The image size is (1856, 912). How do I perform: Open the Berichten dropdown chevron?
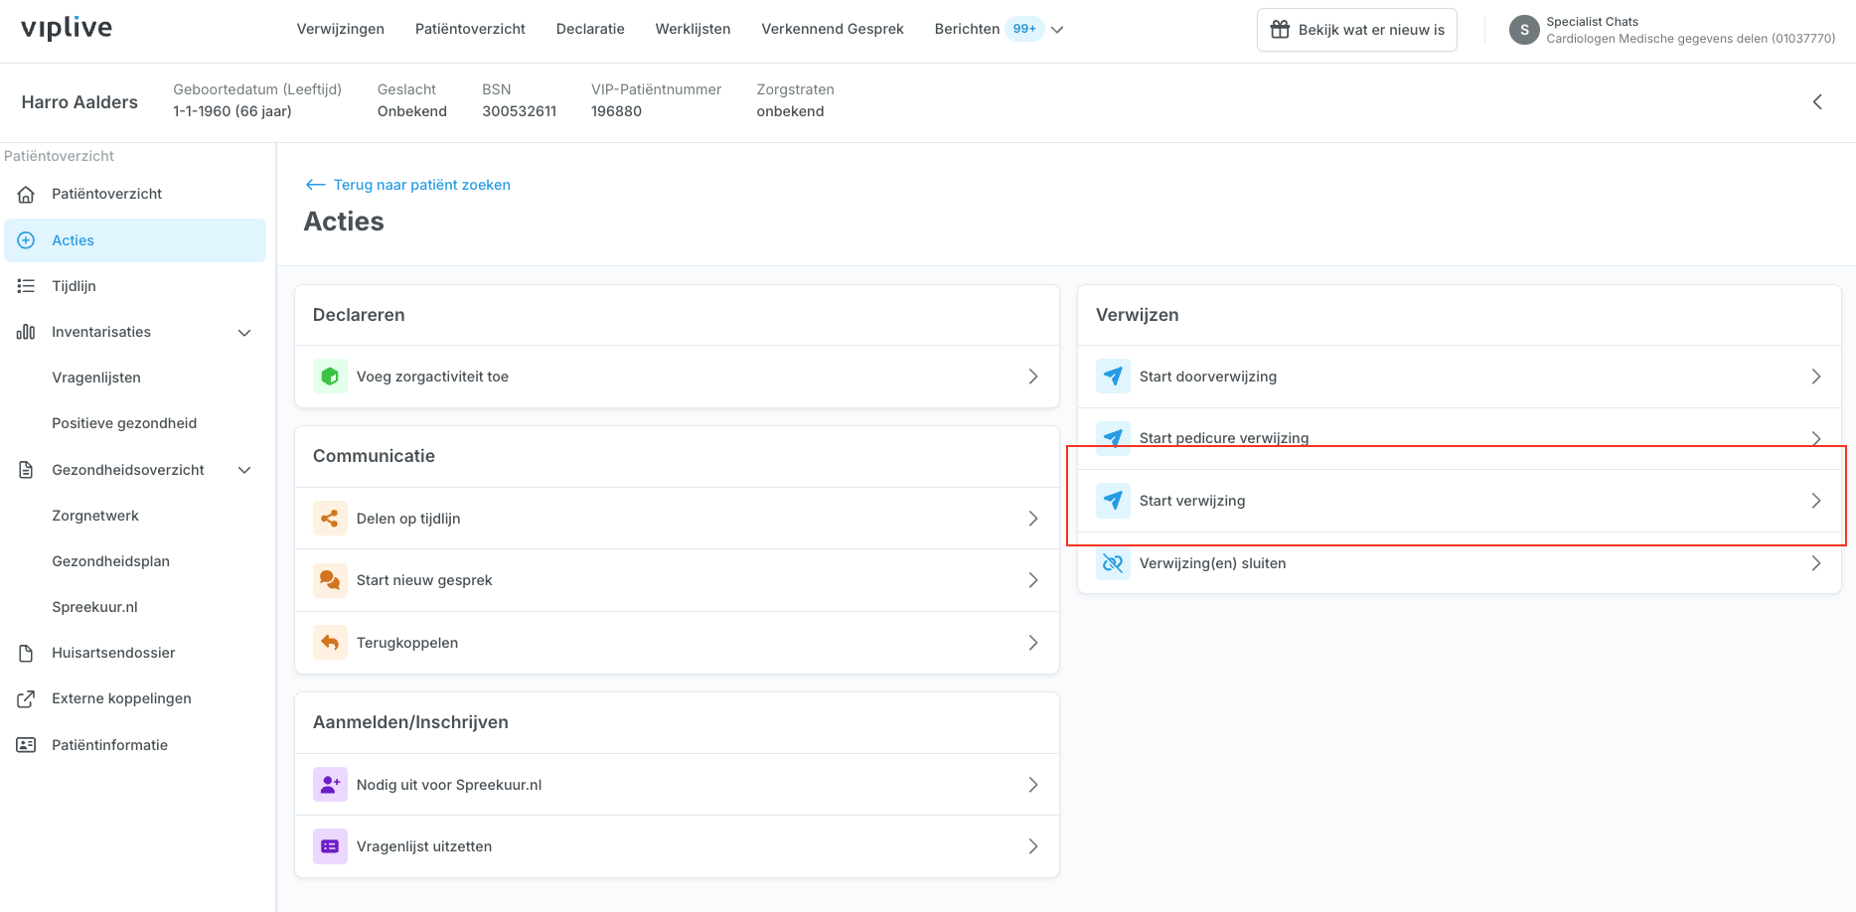click(1057, 30)
